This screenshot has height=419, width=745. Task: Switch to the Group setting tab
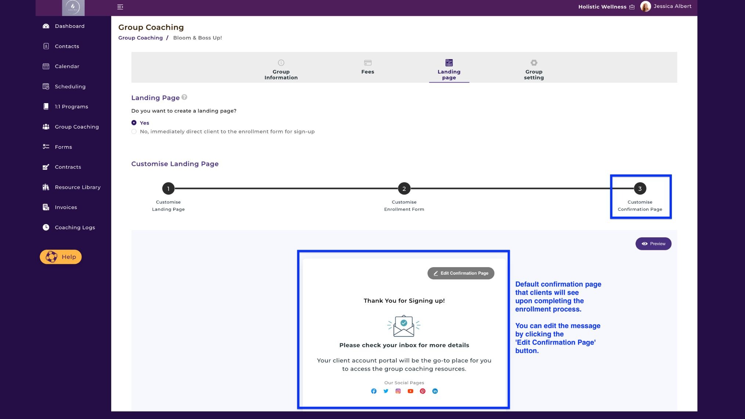tap(534, 69)
